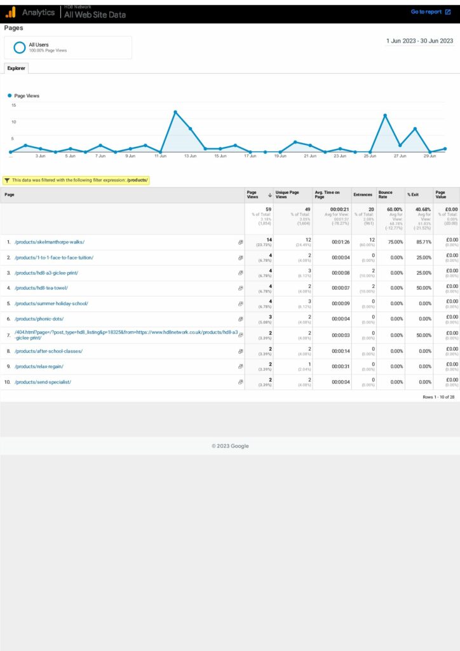Click the All Users segment box

coord(68,48)
